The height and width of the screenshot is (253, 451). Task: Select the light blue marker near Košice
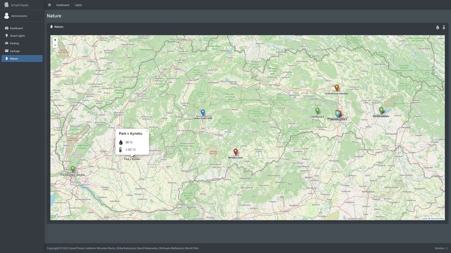coord(337,114)
